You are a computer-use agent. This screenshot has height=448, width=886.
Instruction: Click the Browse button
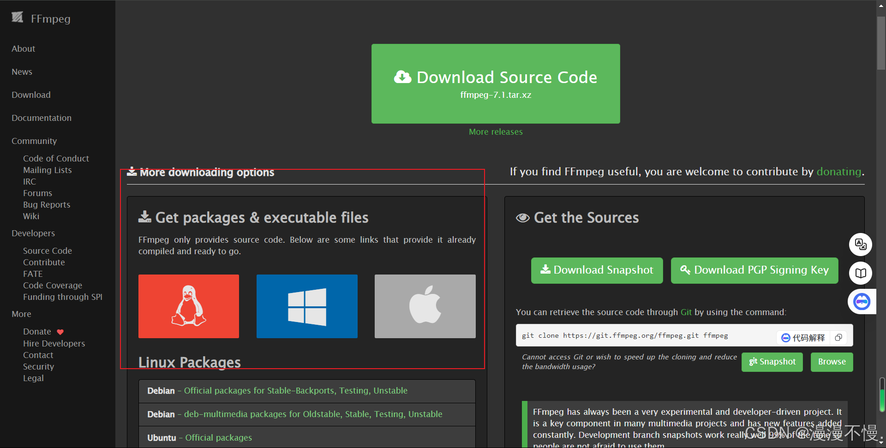coord(832,362)
